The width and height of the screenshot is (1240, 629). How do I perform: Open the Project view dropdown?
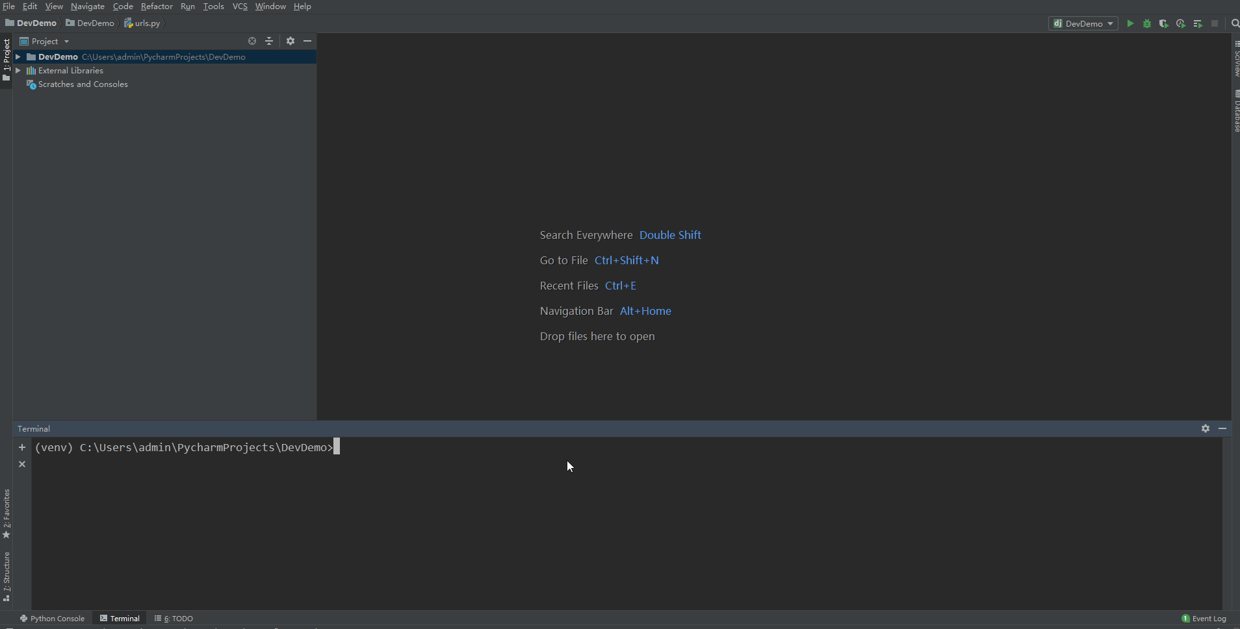(x=45, y=41)
